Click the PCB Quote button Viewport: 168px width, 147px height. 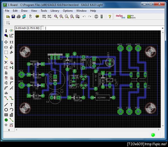(x=132, y=17)
